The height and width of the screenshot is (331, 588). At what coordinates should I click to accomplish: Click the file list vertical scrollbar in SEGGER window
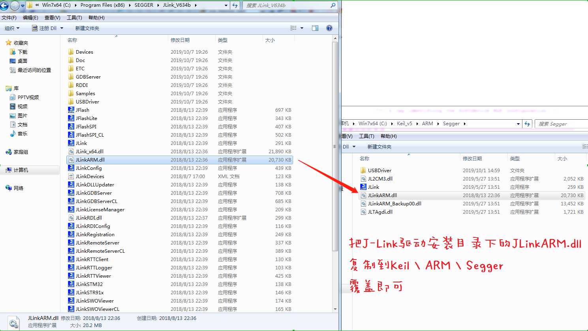[335, 147]
